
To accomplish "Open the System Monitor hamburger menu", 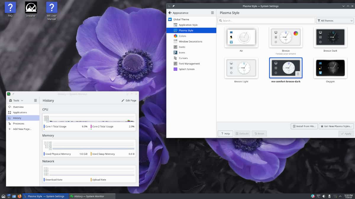I will [35, 101].
